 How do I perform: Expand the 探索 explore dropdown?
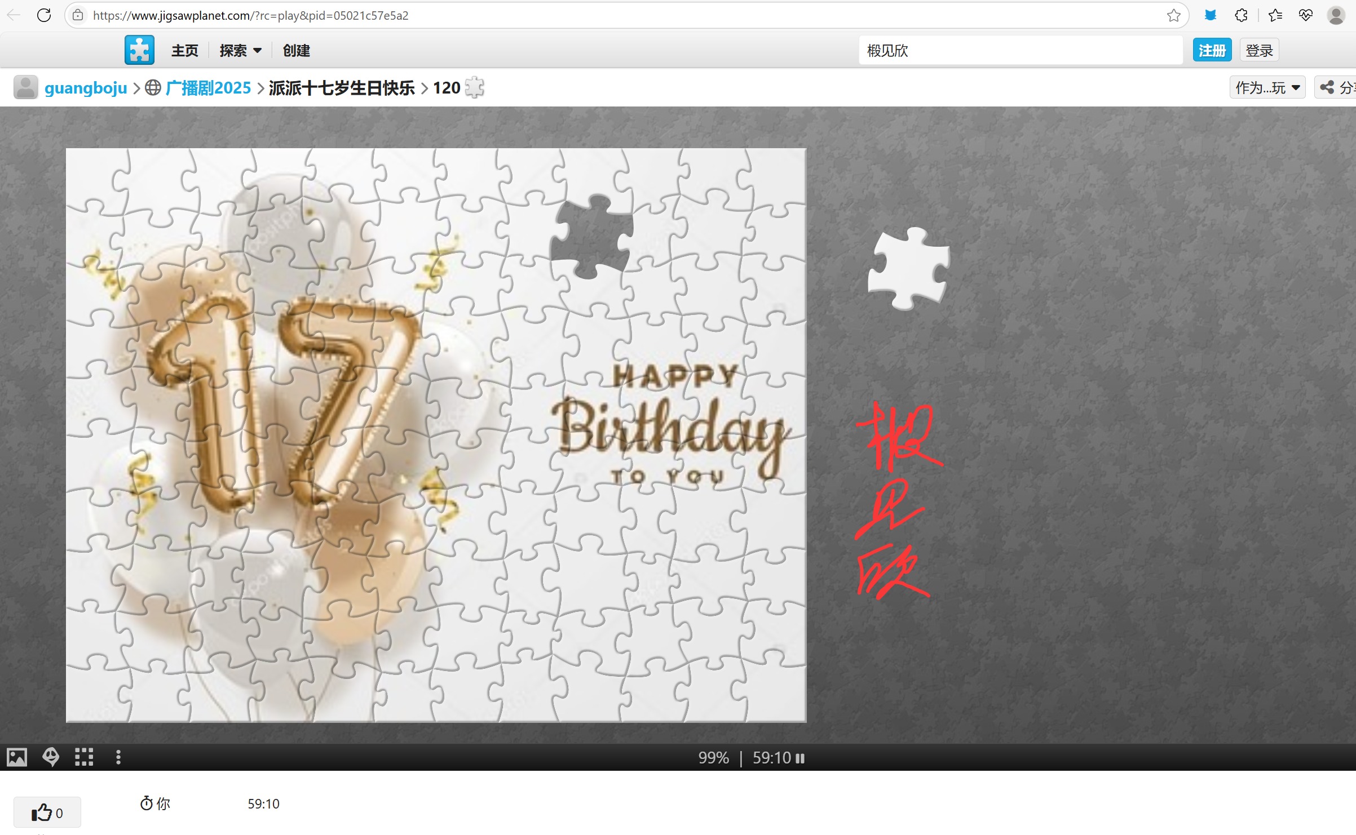pyautogui.click(x=241, y=51)
